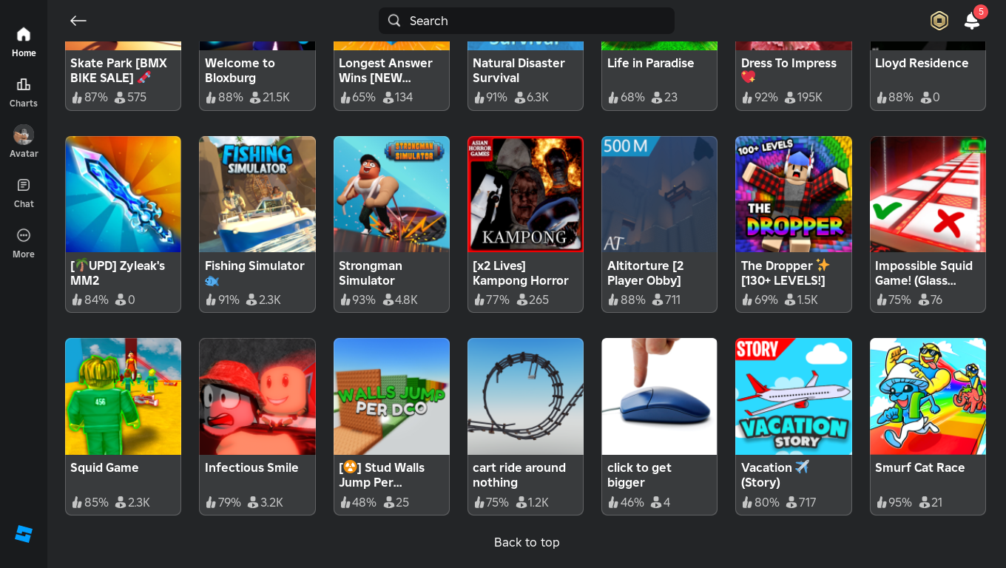Click the magnifier icon in search bar
The image size is (1006, 568).
coord(394,21)
